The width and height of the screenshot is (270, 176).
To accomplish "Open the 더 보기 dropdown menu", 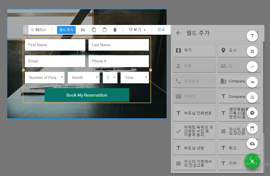I will point(138,29).
